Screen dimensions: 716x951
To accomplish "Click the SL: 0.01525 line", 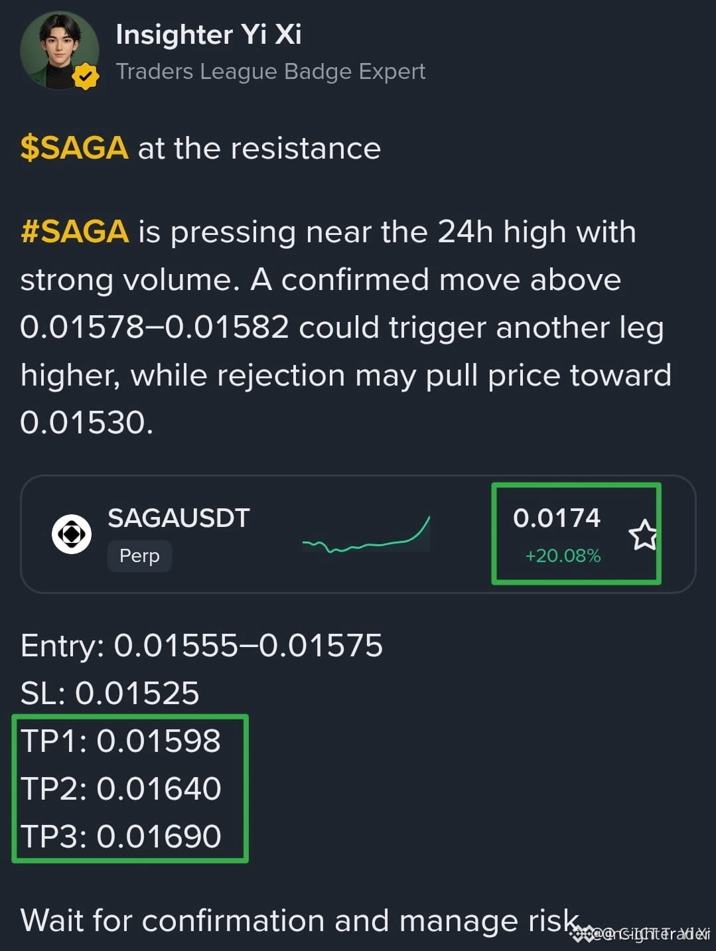I will (x=109, y=693).
